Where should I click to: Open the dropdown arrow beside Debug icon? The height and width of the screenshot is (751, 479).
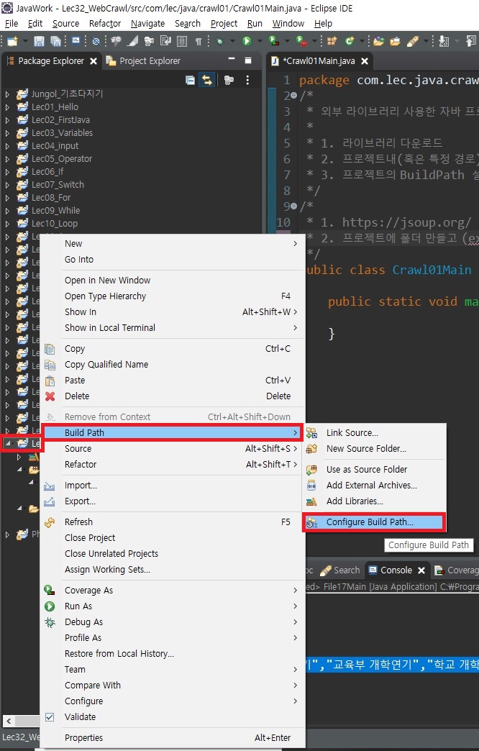(x=232, y=41)
